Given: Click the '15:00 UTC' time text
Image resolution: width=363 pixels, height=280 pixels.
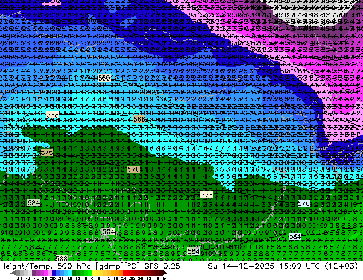Looking at the screenshot, I should point(299,266).
